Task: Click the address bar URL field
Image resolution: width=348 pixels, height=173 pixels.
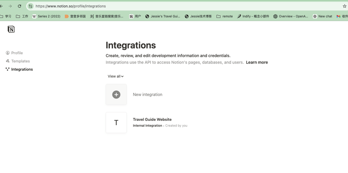Action: pos(187,6)
